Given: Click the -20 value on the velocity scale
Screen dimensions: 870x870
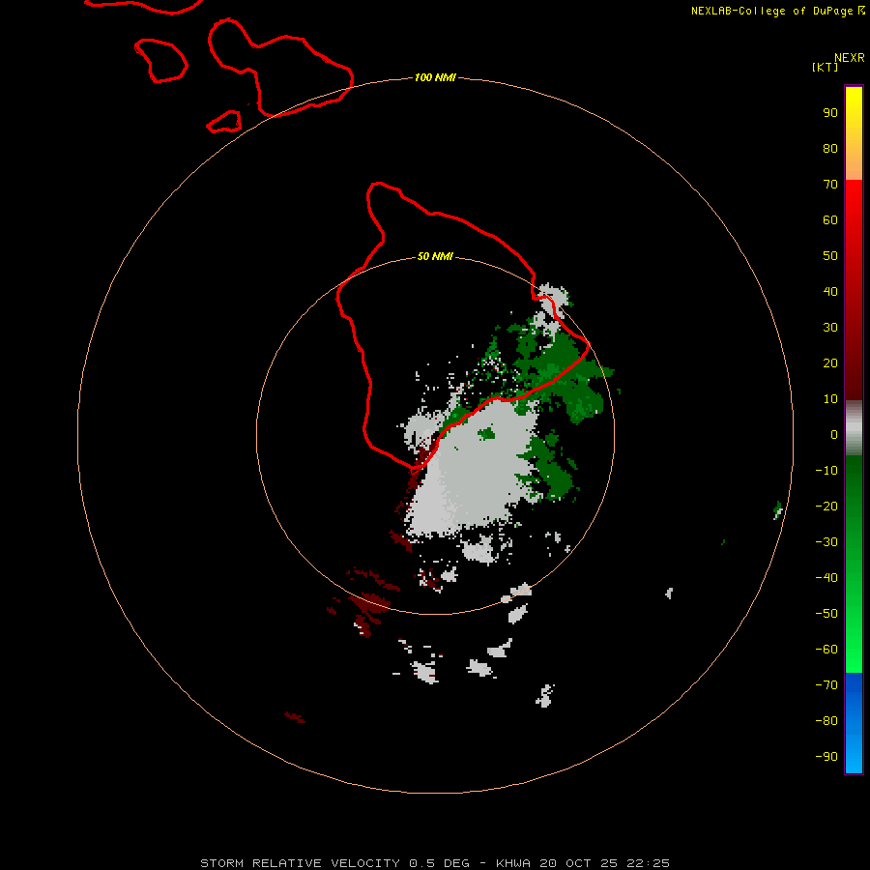Looking at the screenshot, I should click(x=826, y=507).
